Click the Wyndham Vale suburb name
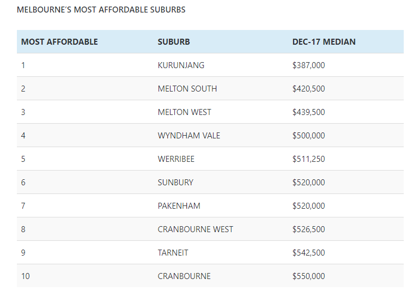413x297 pixels. click(189, 136)
